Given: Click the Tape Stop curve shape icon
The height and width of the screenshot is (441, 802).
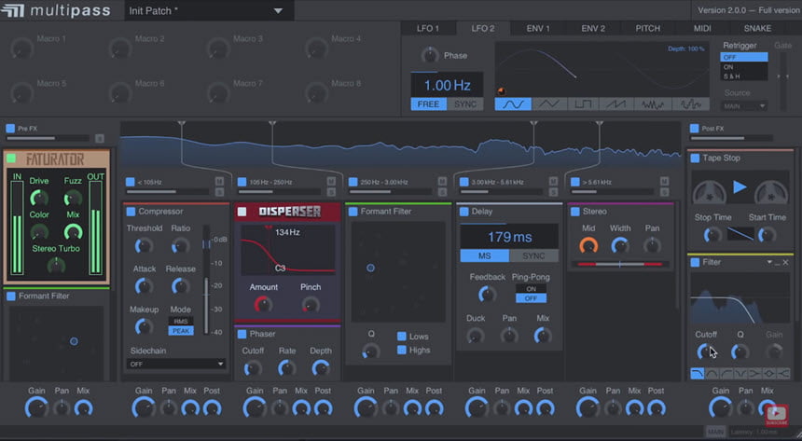Looking at the screenshot, I should [x=740, y=234].
